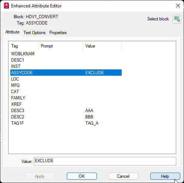Click the Cancel button
184x183 pixels.
click(x=123, y=176)
